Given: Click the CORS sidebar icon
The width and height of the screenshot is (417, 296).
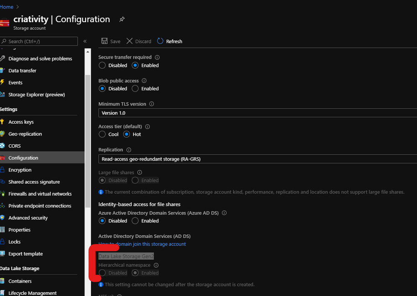Looking at the screenshot, I should [x=2, y=145].
